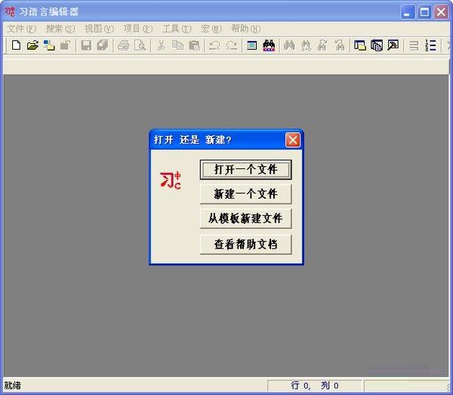Click the hammer tools window icon

click(393, 45)
